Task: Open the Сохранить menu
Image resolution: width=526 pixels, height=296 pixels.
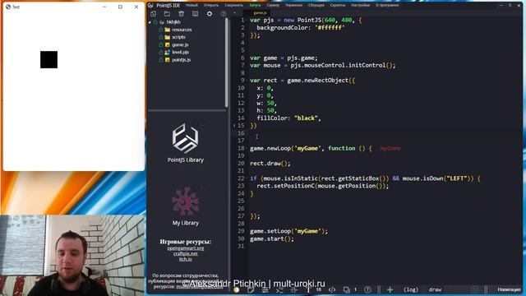Action: click(233, 6)
